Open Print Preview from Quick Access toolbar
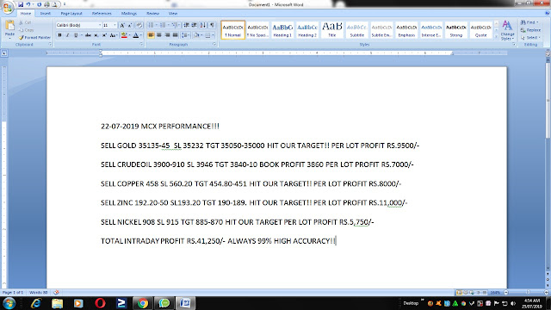This screenshot has height=310, width=551. [x=54, y=4]
